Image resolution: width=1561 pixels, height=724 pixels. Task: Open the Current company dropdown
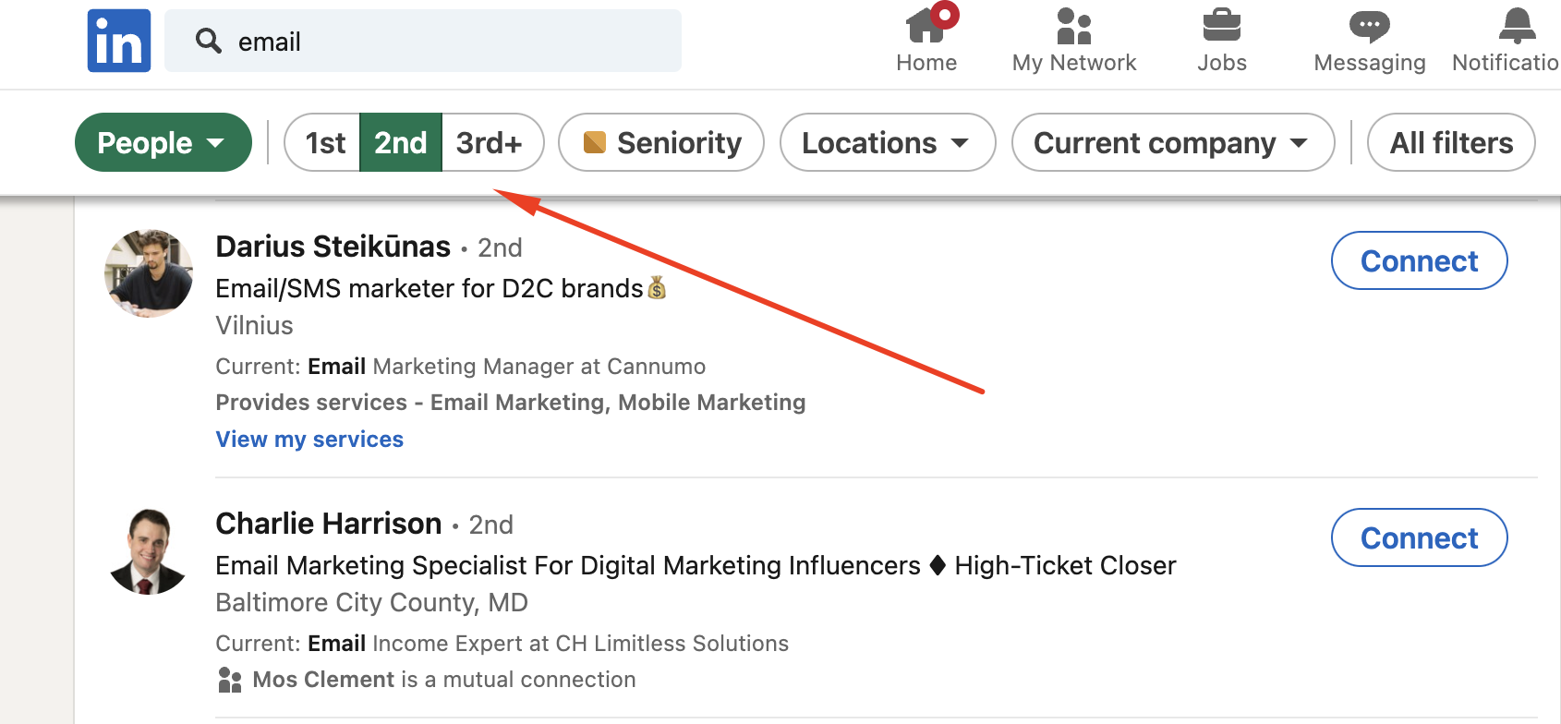[1171, 142]
